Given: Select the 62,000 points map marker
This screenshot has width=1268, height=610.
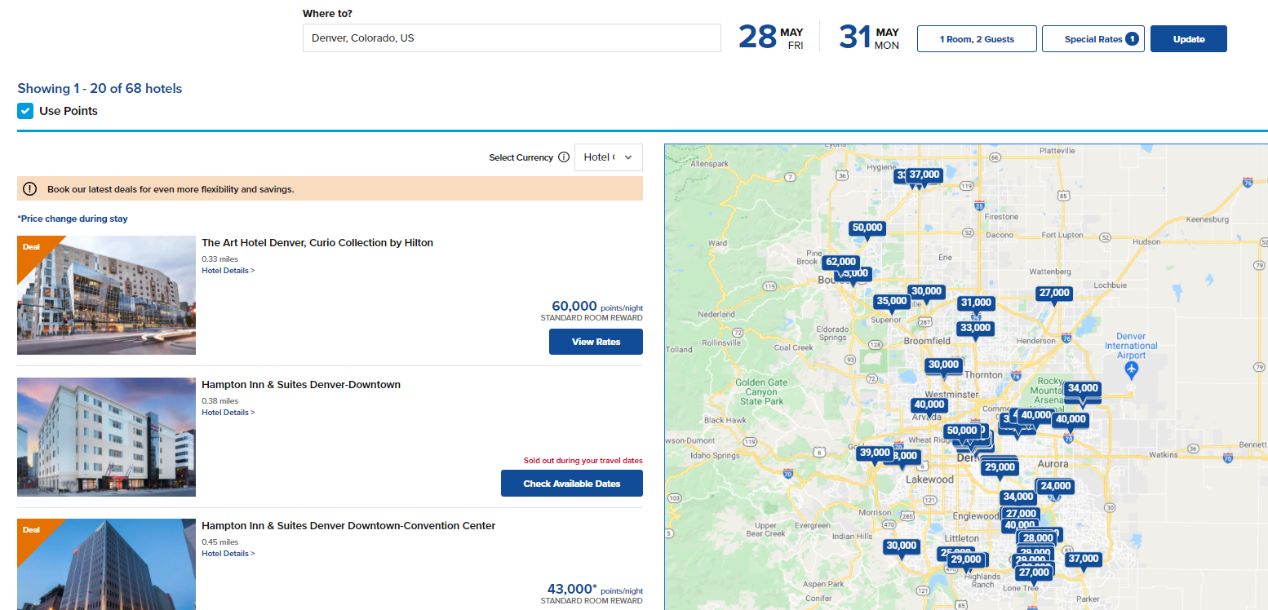Looking at the screenshot, I should (x=840, y=262).
